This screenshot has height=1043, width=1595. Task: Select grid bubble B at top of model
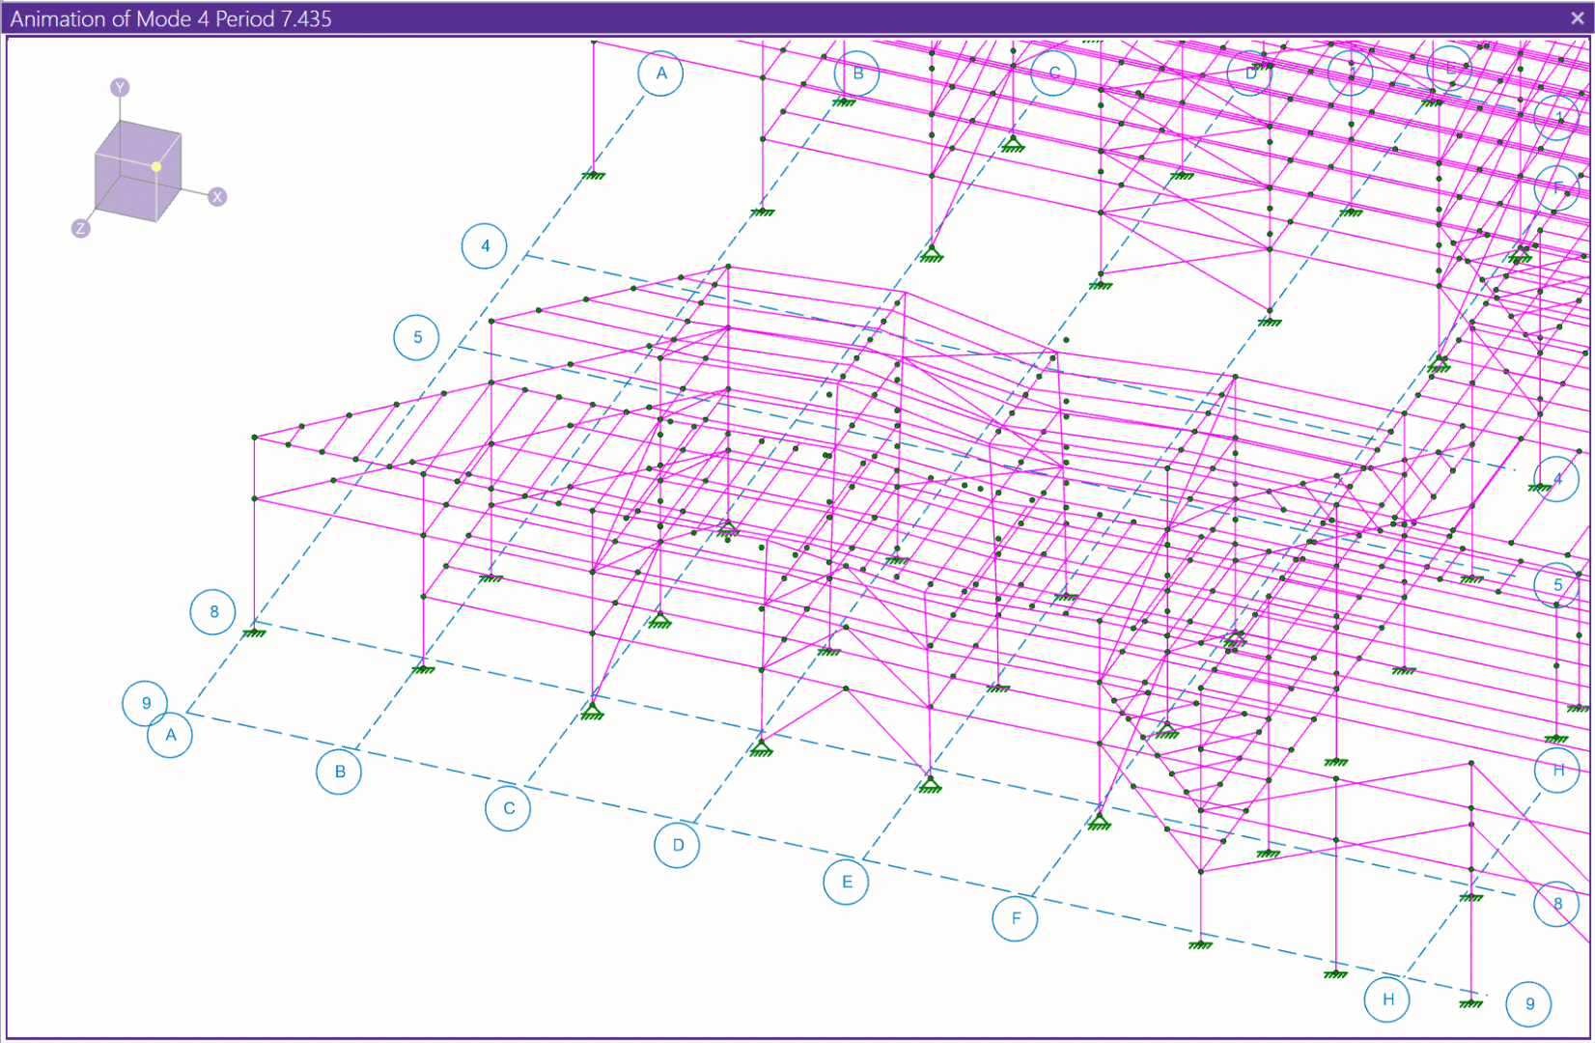(x=857, y=73)
